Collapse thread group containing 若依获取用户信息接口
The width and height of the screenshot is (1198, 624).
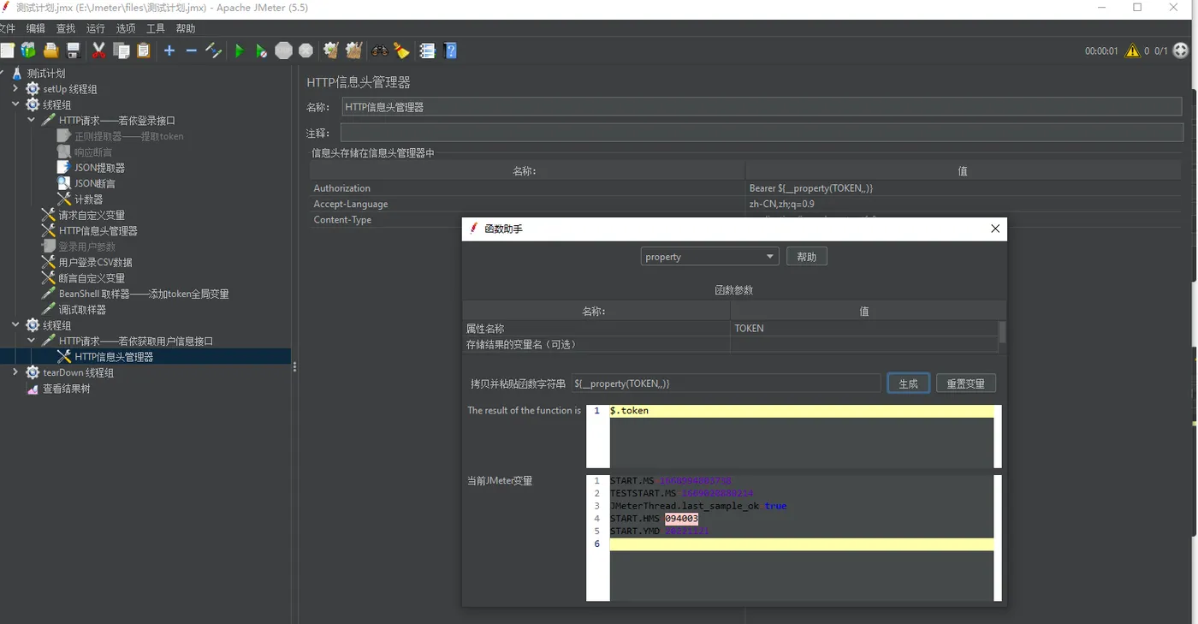coord(15,325)
